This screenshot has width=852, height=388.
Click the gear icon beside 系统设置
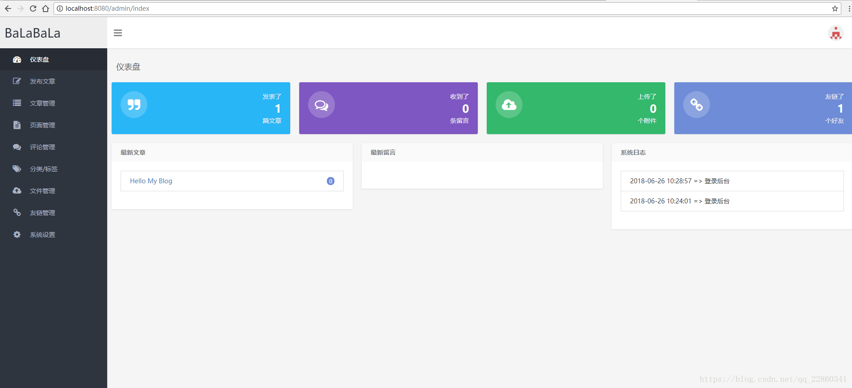(17, 234)
